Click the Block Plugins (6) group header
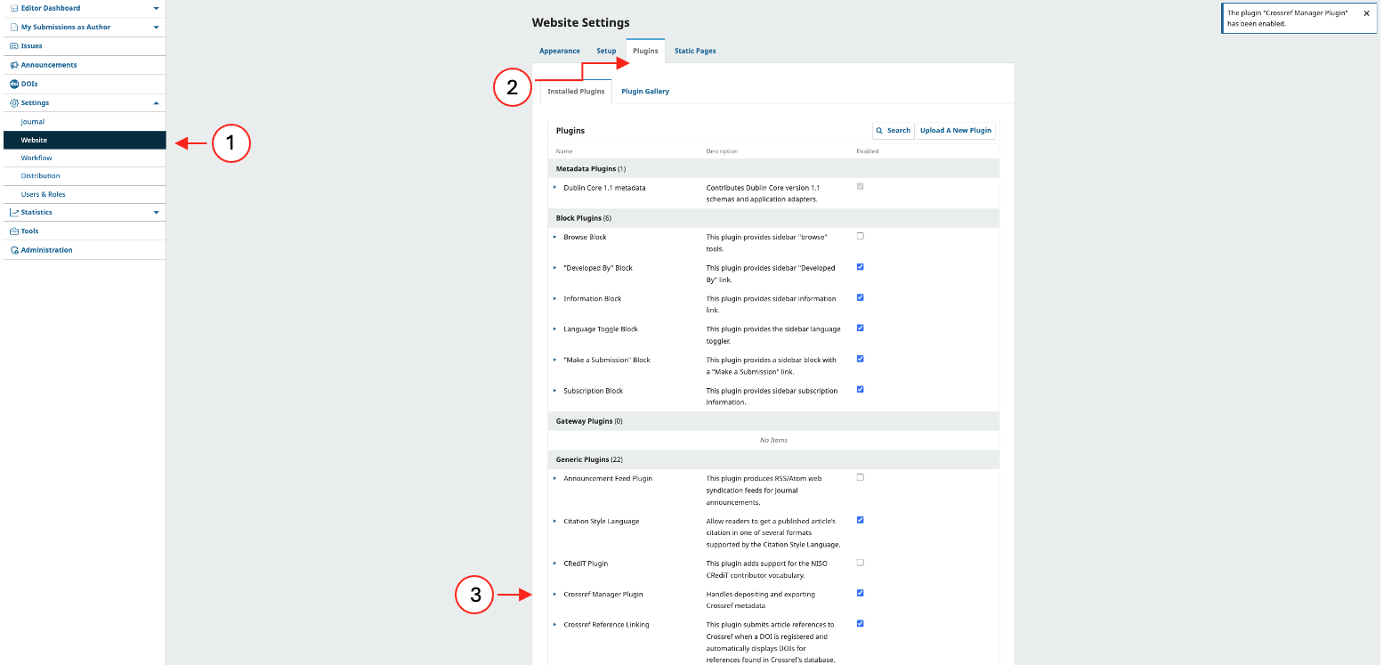 click(773, 218)
